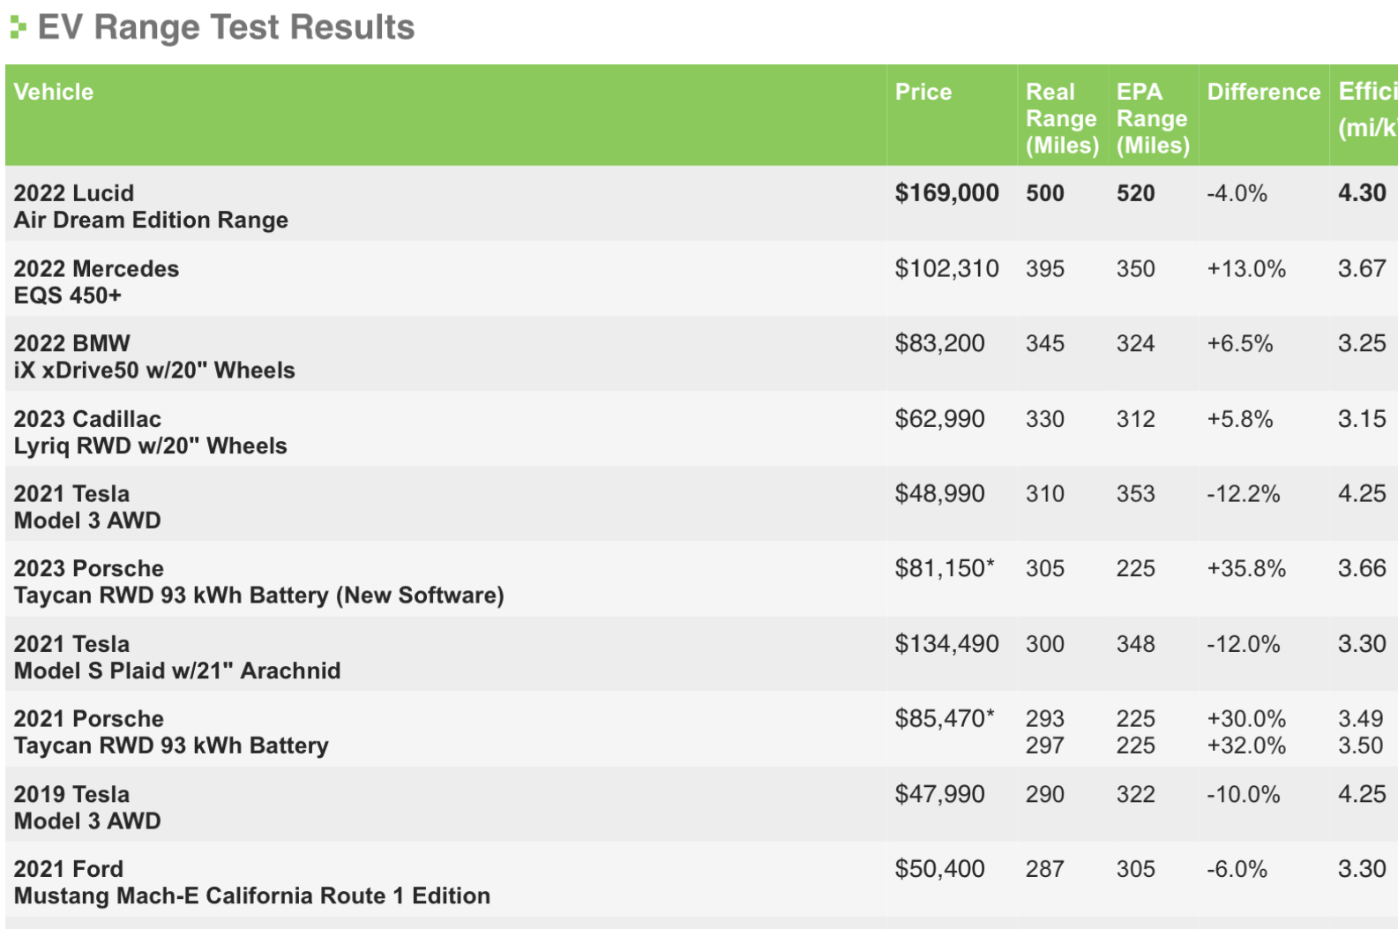Click the 345 real range value
This screenshot has width=1398, height=929.
click(x=1045, y=343)
